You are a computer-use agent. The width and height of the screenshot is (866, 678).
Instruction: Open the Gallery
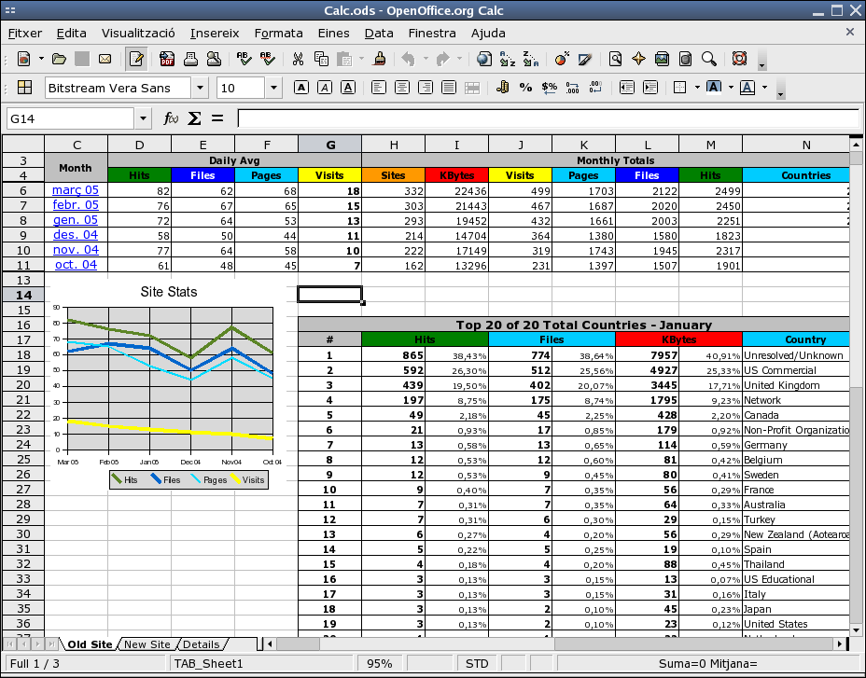[662, 59]
